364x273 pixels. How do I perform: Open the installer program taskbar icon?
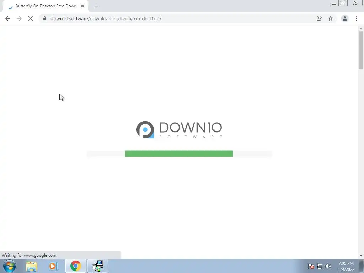point(98,266)
